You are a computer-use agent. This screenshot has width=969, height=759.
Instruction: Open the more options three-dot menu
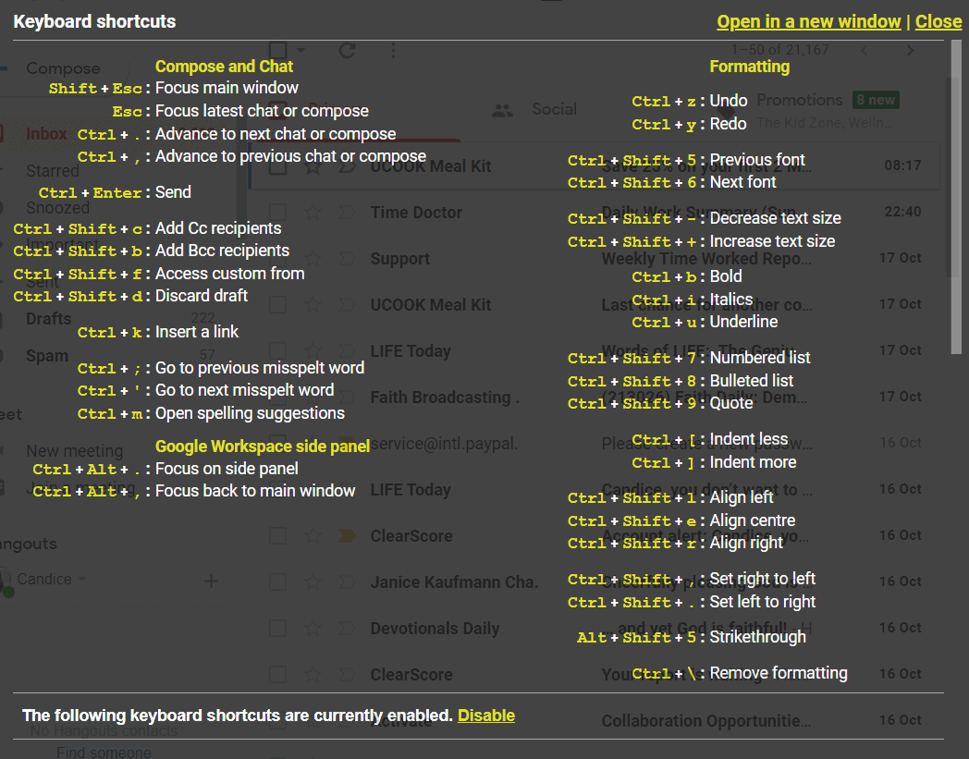tap(393, 51)
